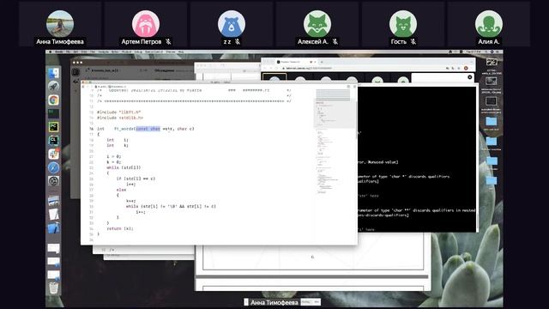Click the editor's vertical scrollbar
This screenshot has height=309, width=549.
pos(356,119)
